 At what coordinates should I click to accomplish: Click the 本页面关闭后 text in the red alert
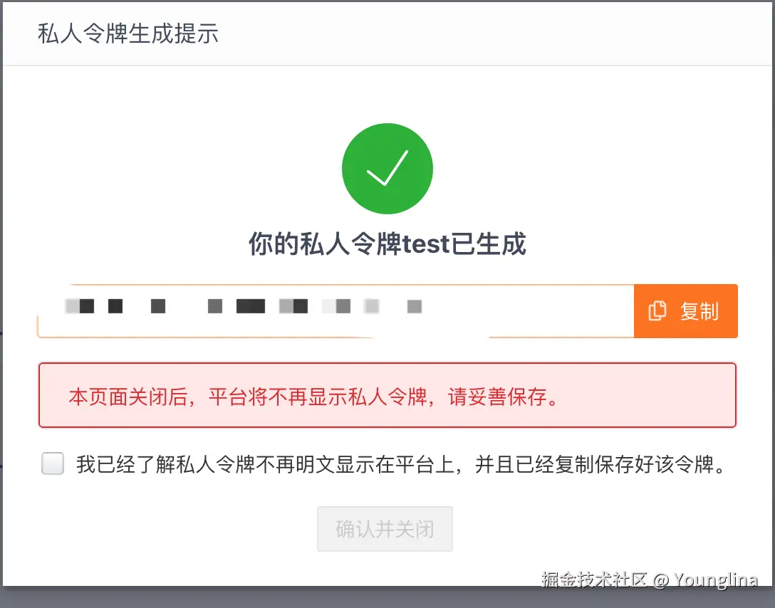coord(128,397)
